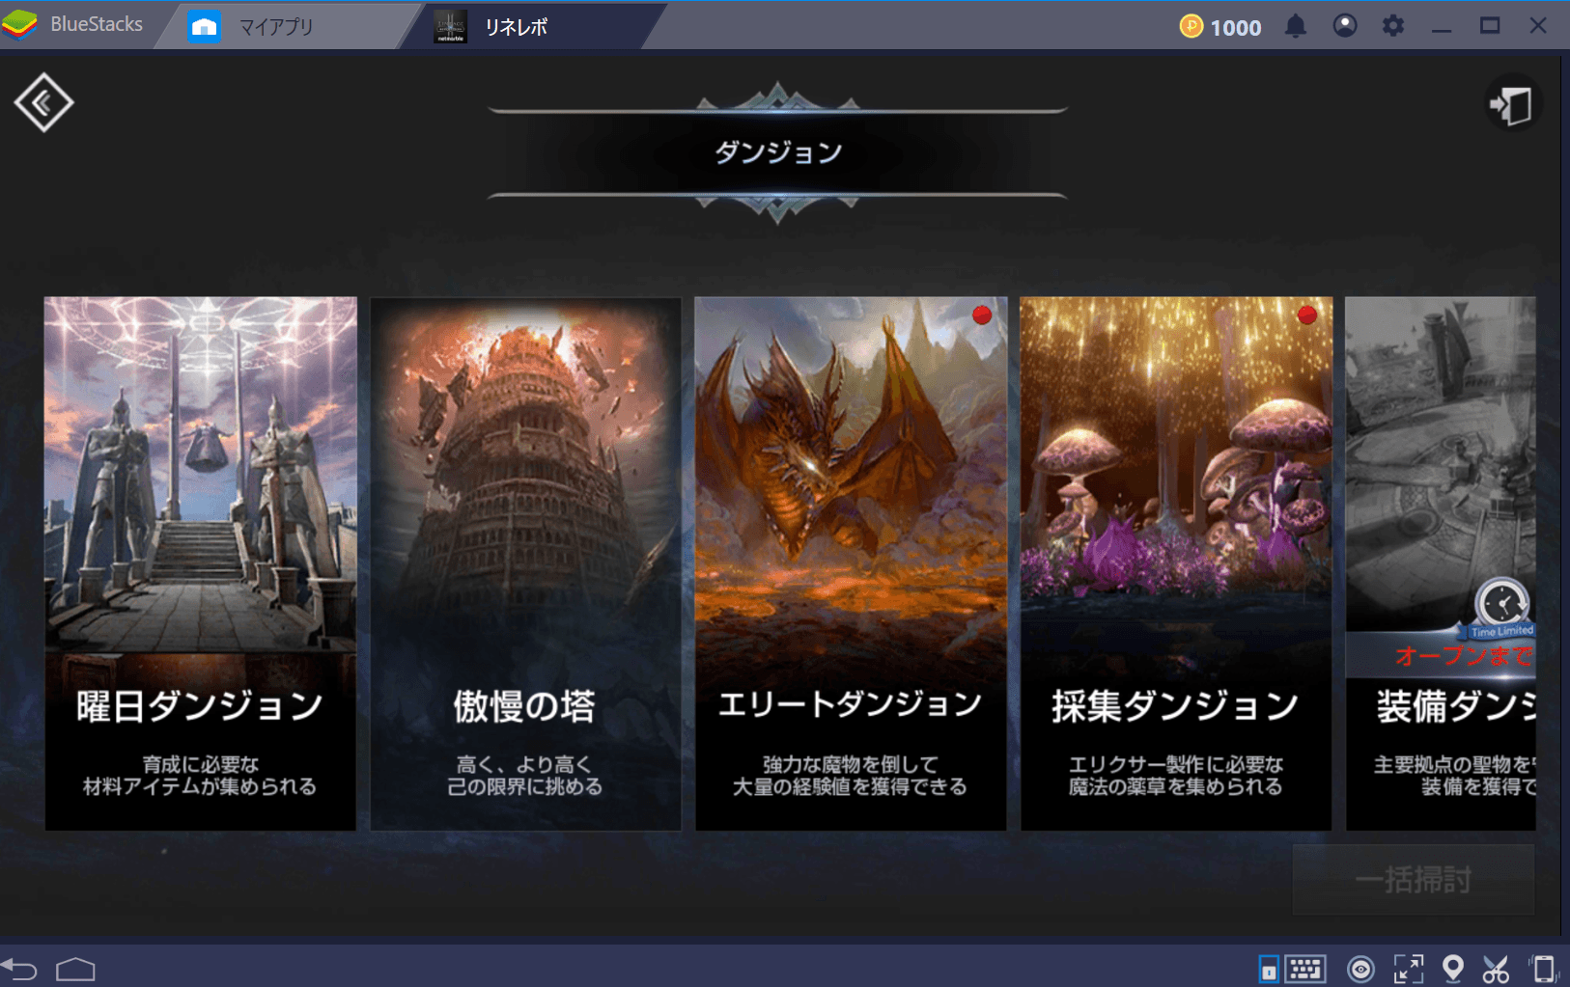Image resolution: width=1570 pixels, height=987 pixels.
Task: Open the keyboard controls icon
Action: (1305, 969)
